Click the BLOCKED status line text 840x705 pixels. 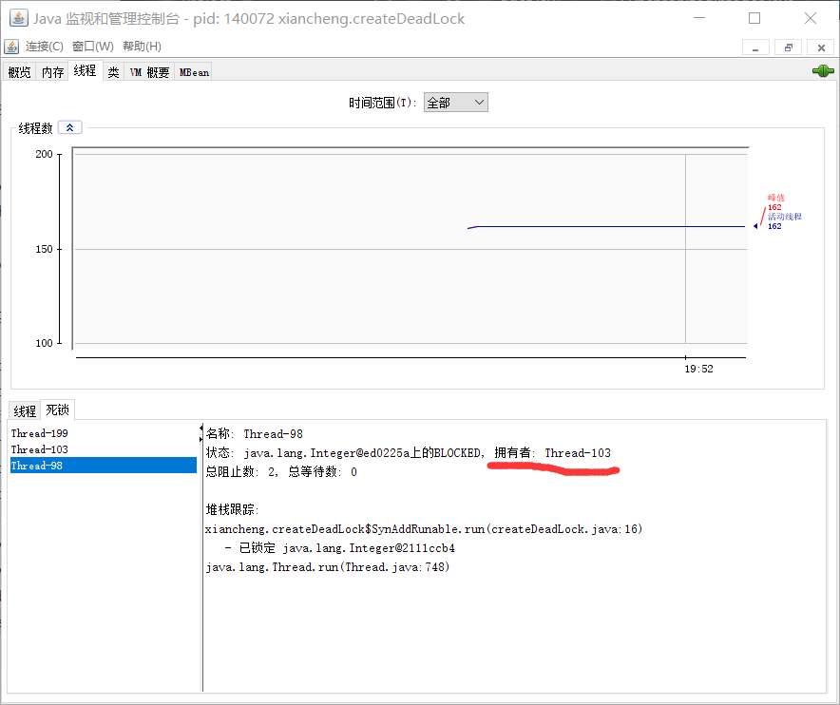[x=343, y=452]
